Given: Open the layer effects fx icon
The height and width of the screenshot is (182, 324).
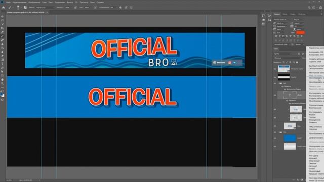Looking at the screenshot, I should click(298, 180).
